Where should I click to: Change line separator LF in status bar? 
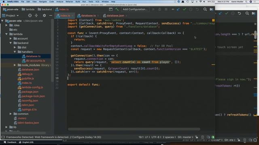coord(147,137)
